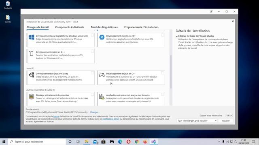Click the Installer button
This screenshot has width=259, height=145.
click(x=226, y=121)
